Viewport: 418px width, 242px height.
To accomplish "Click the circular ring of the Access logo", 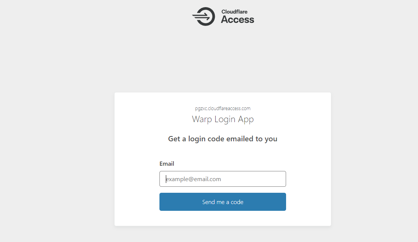I will tap(207, 17).
